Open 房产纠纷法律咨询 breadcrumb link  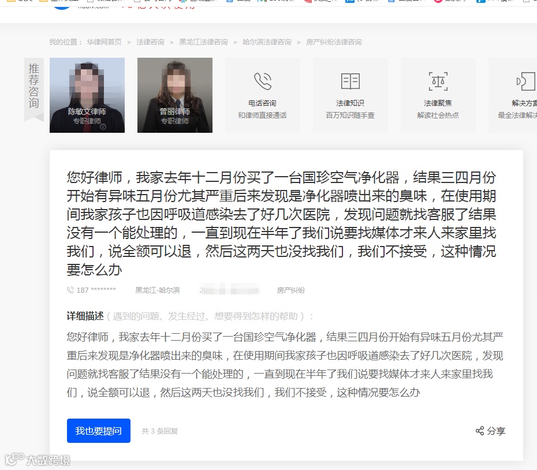[334, 42]
